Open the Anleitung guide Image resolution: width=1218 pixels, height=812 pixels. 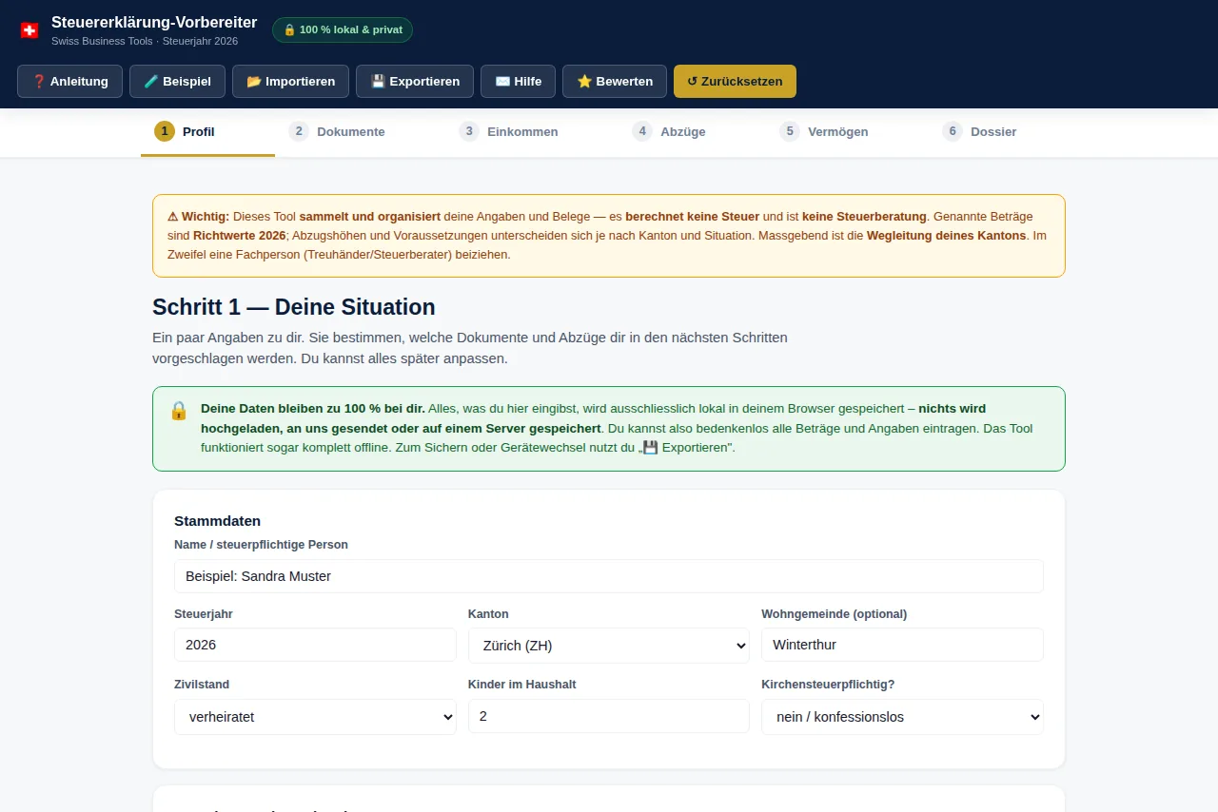[69, 81]
